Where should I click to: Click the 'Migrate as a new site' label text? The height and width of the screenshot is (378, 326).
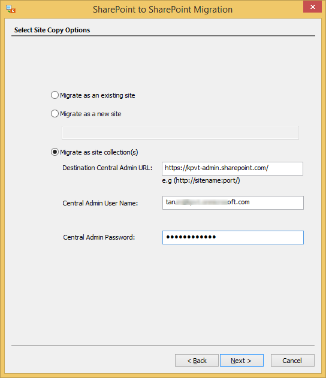click(90, 114)
